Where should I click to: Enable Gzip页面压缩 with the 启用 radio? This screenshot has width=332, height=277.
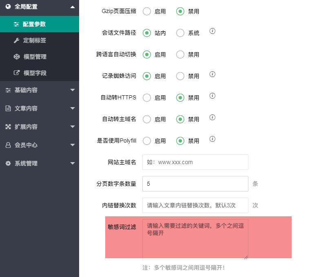(147, 11)
